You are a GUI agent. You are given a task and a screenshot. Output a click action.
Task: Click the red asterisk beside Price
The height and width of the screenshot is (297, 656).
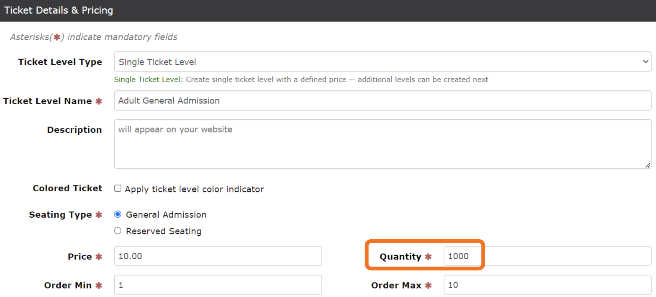tap(99, 257)
